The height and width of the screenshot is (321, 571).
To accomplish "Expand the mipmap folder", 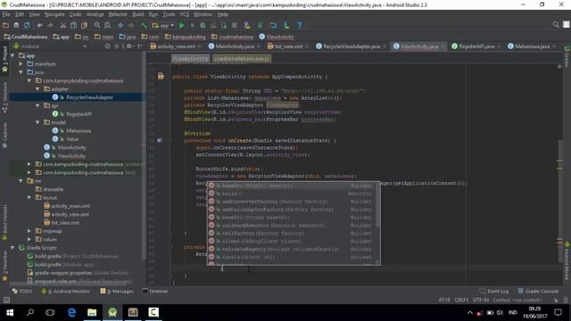I will coord(29,231).
